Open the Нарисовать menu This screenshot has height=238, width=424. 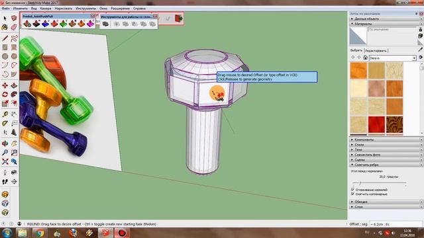coord(64,9)
